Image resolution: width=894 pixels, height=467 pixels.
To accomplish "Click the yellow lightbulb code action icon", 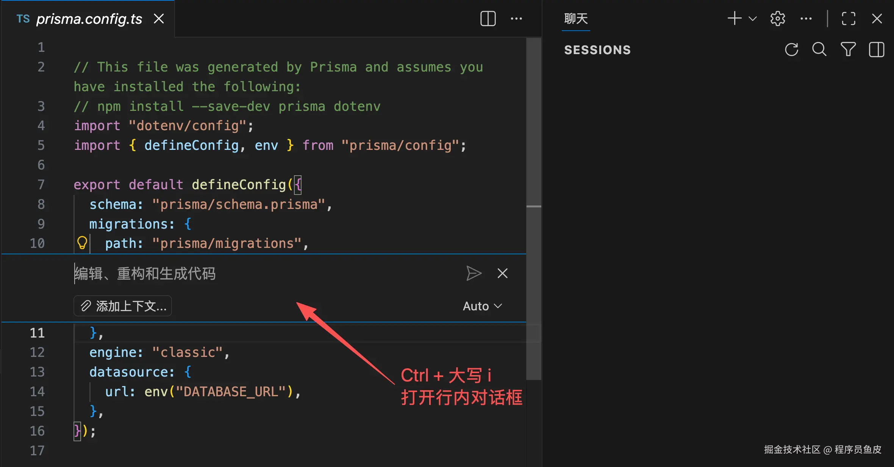I will coord(82,243).
